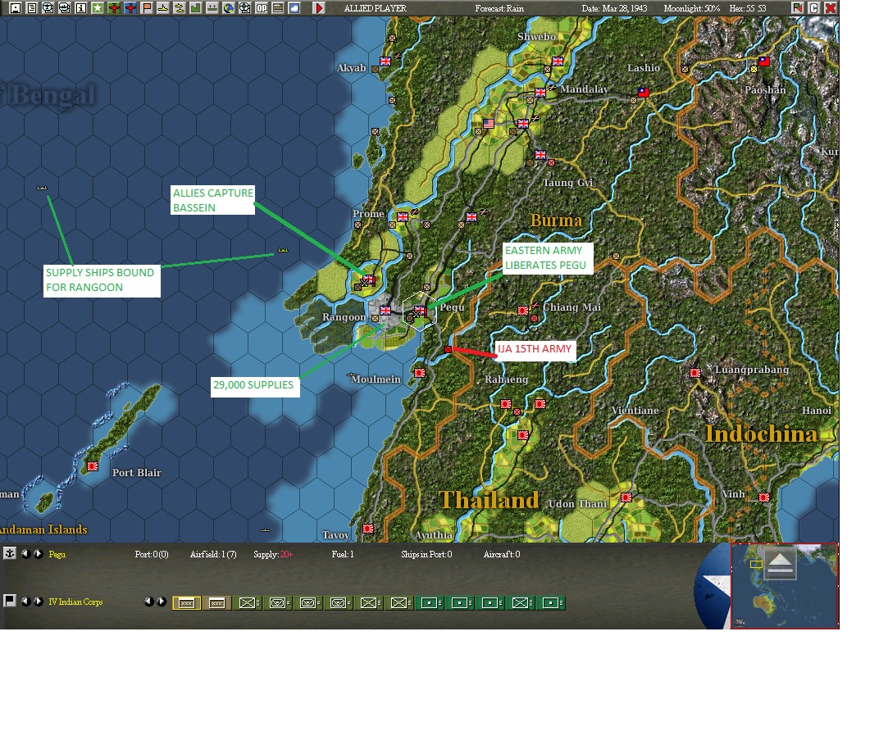
Task: Click the minimap collapse eject button
Action: tap(781, 564)
